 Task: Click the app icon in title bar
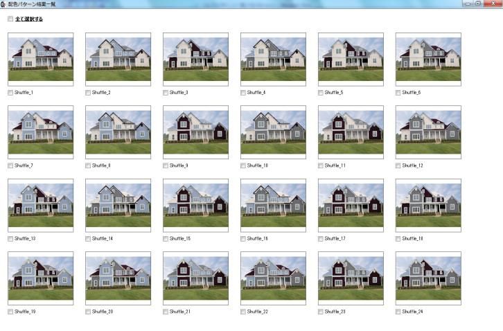tap(3, 4)
